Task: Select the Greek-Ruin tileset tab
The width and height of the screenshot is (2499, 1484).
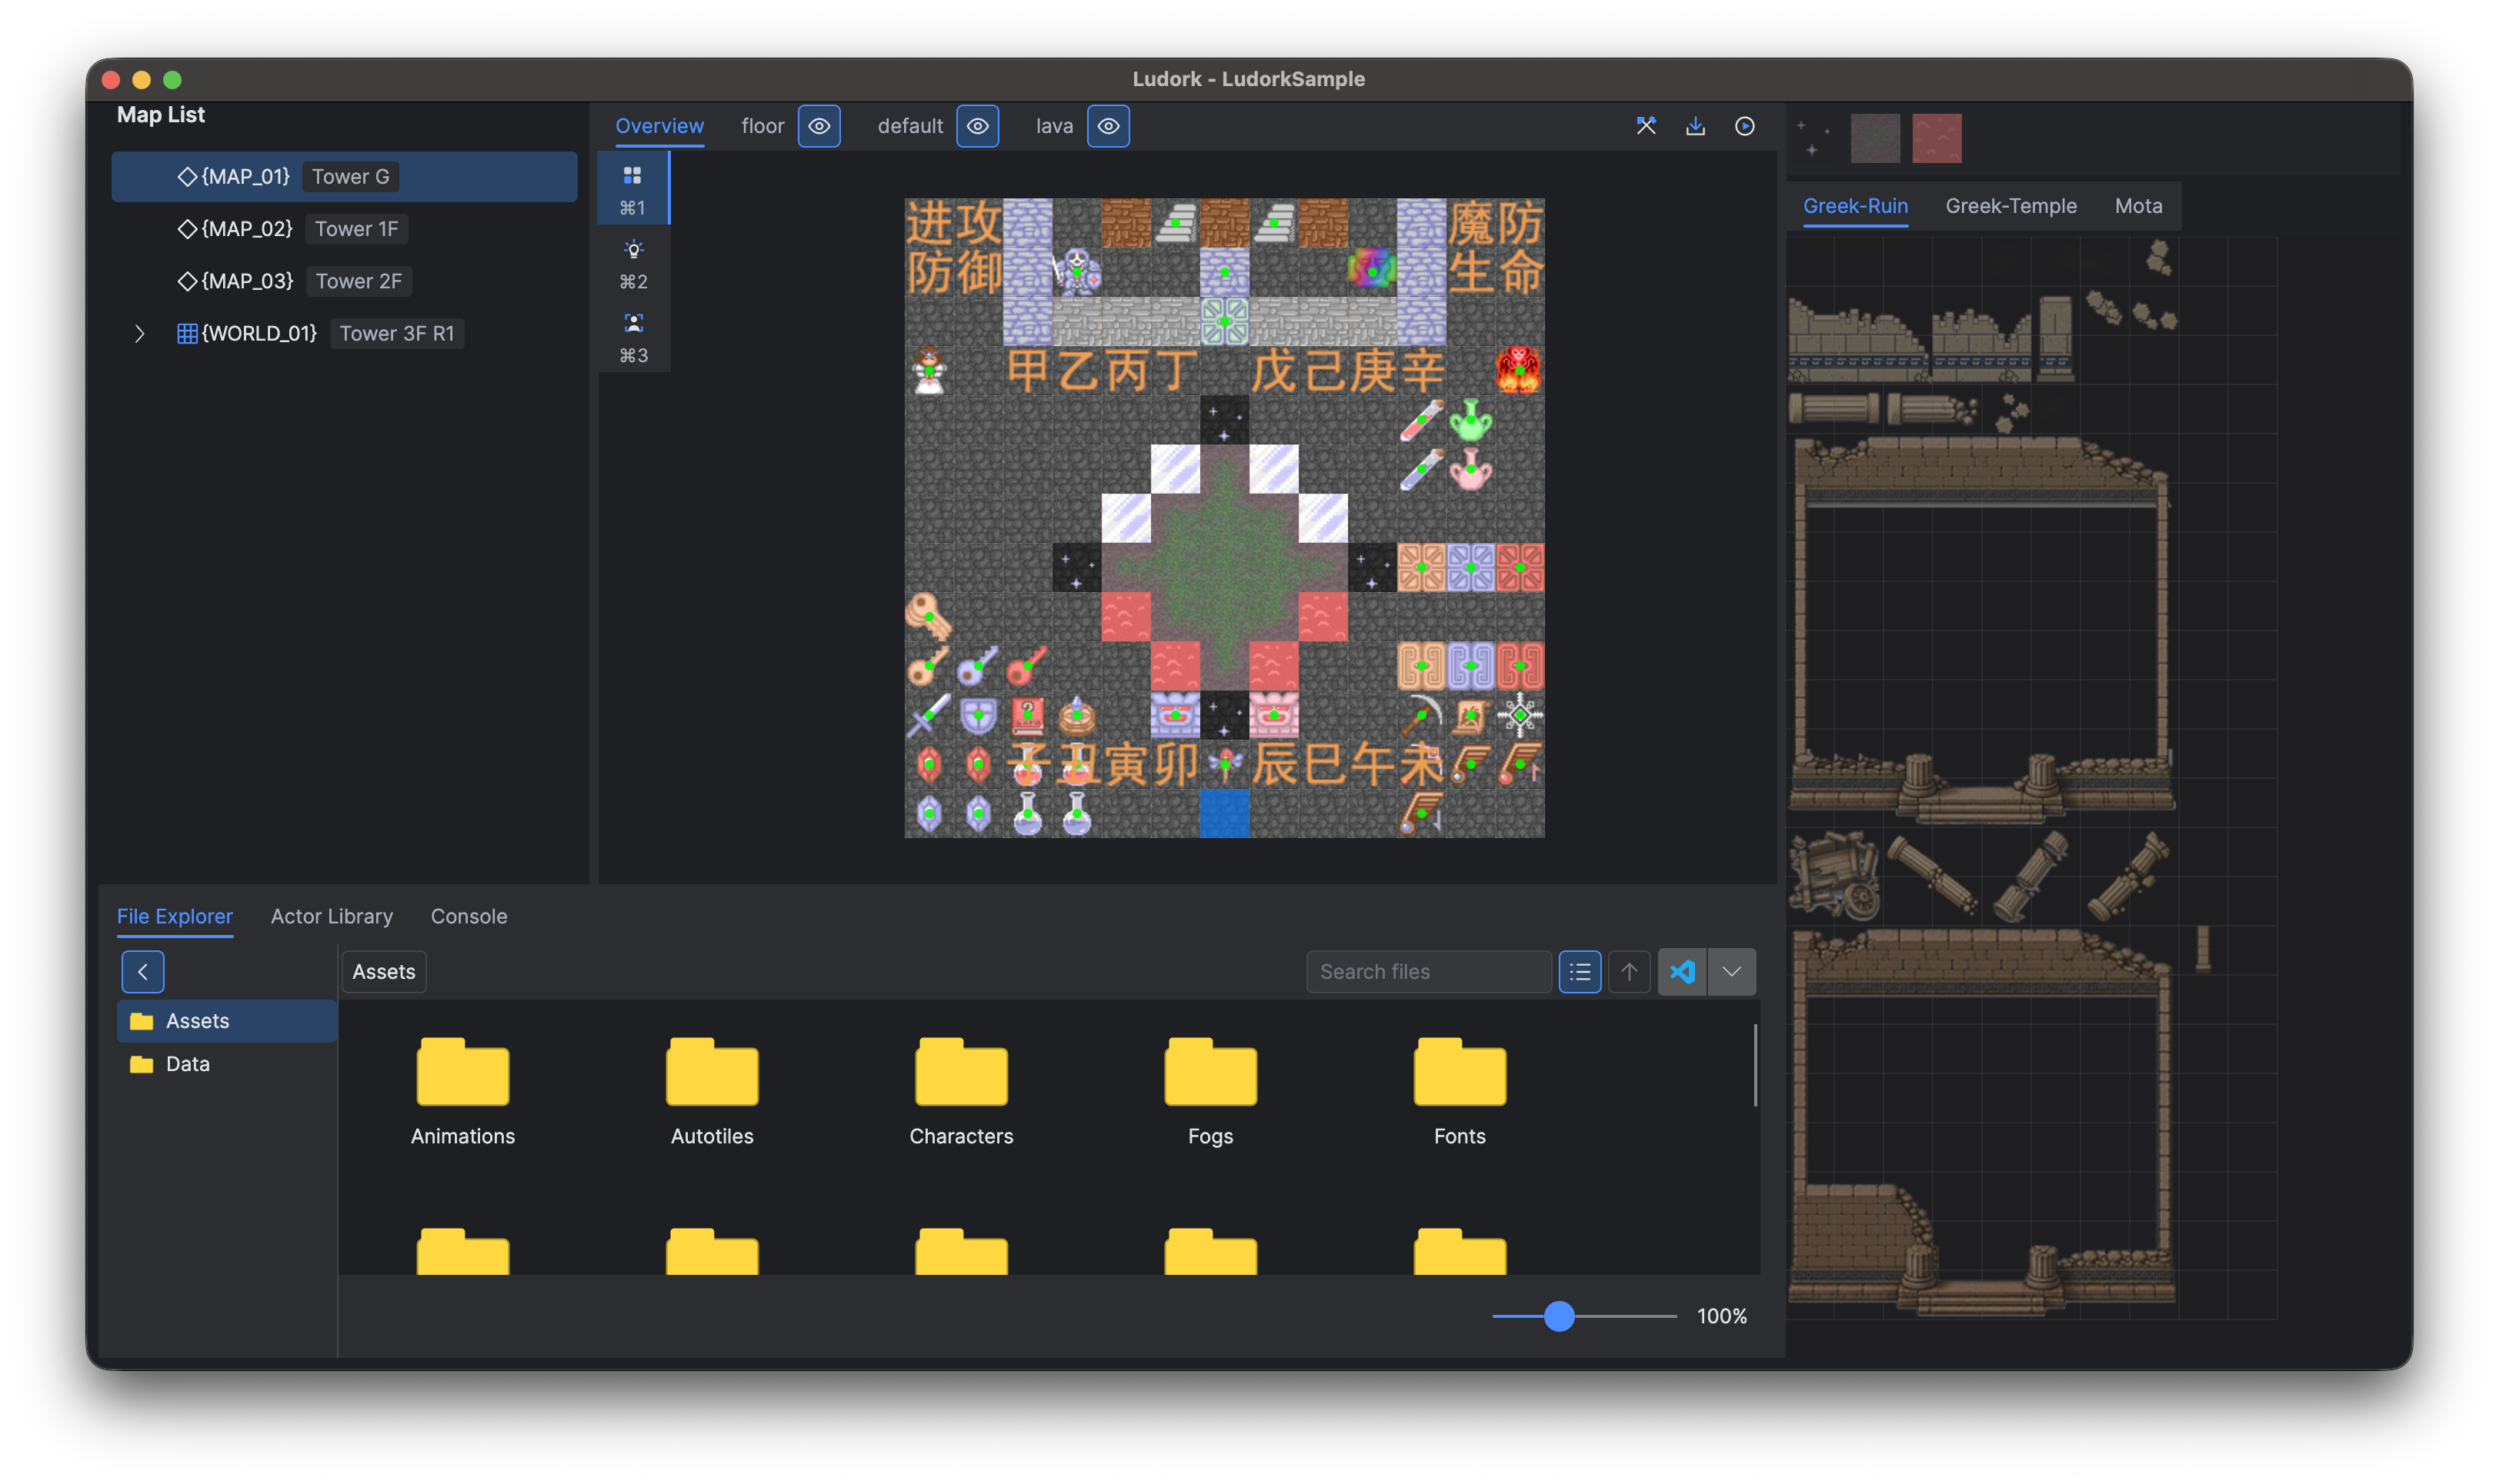Action: pyautogui.click(x=1855, y=206)
